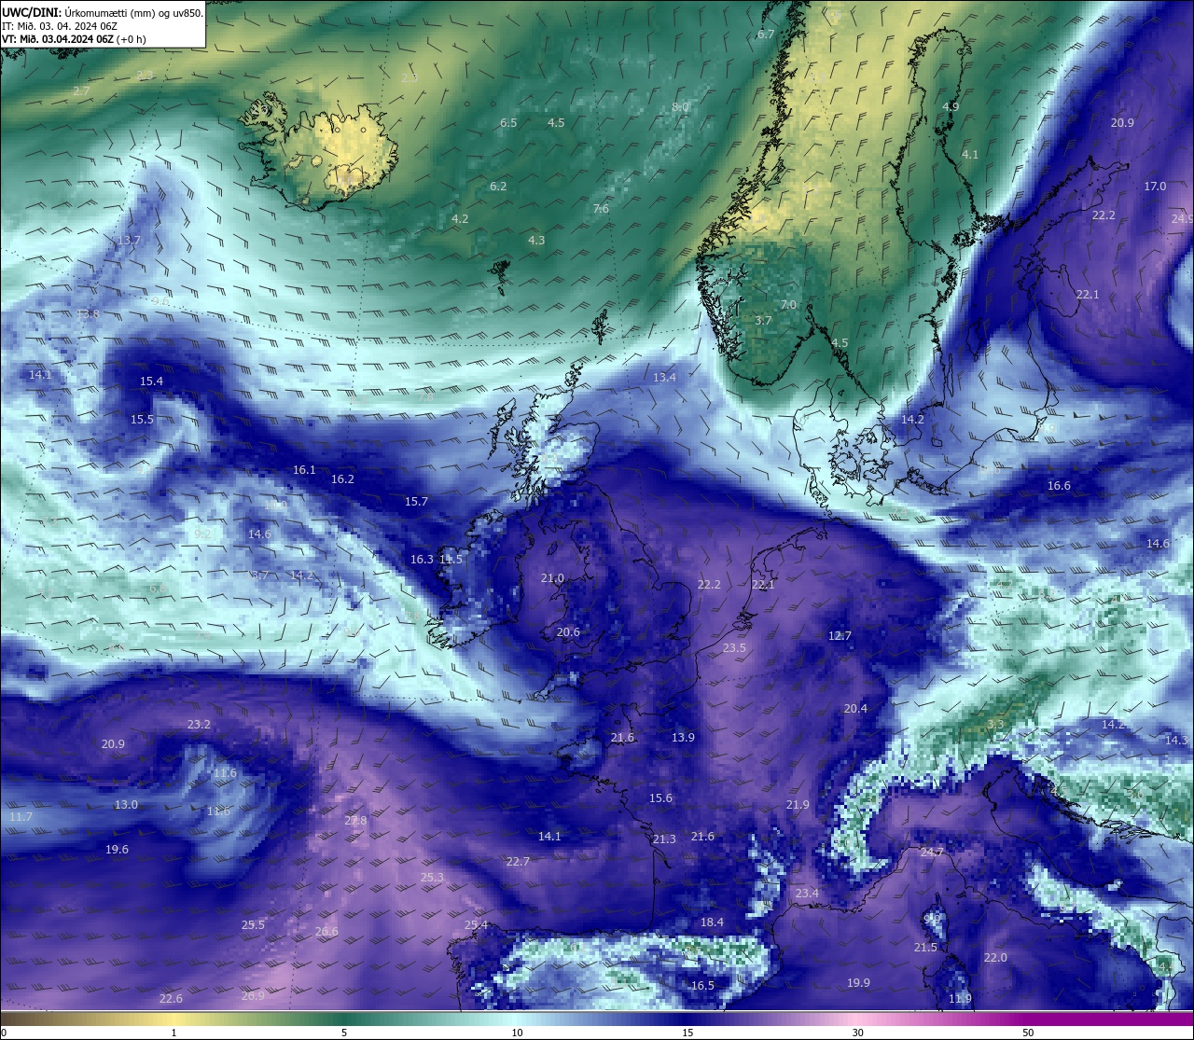Click the map value "22.0"
Viewport: 1194px width, 1040px height.
pos(995,958)
